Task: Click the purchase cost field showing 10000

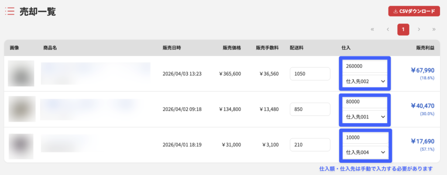Action: [x=364, y=138]
